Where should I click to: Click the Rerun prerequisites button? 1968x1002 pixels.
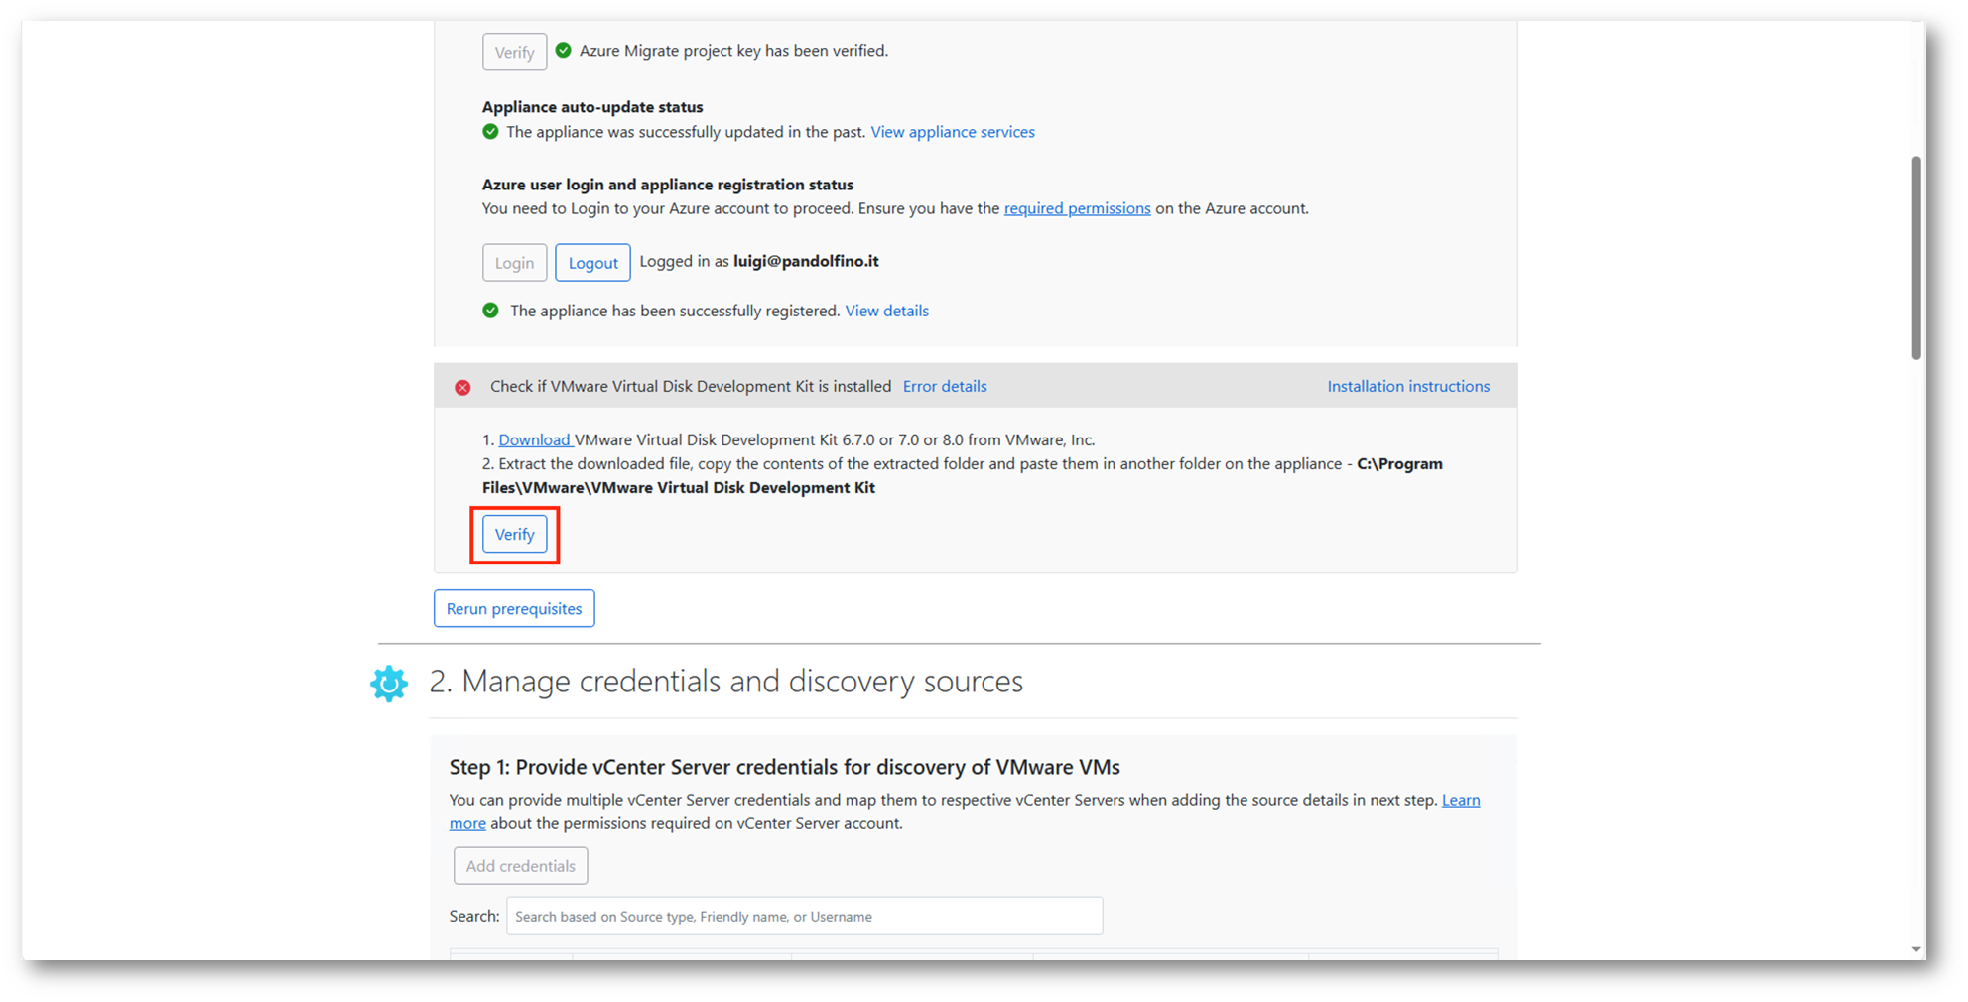(x=514, y=608)
